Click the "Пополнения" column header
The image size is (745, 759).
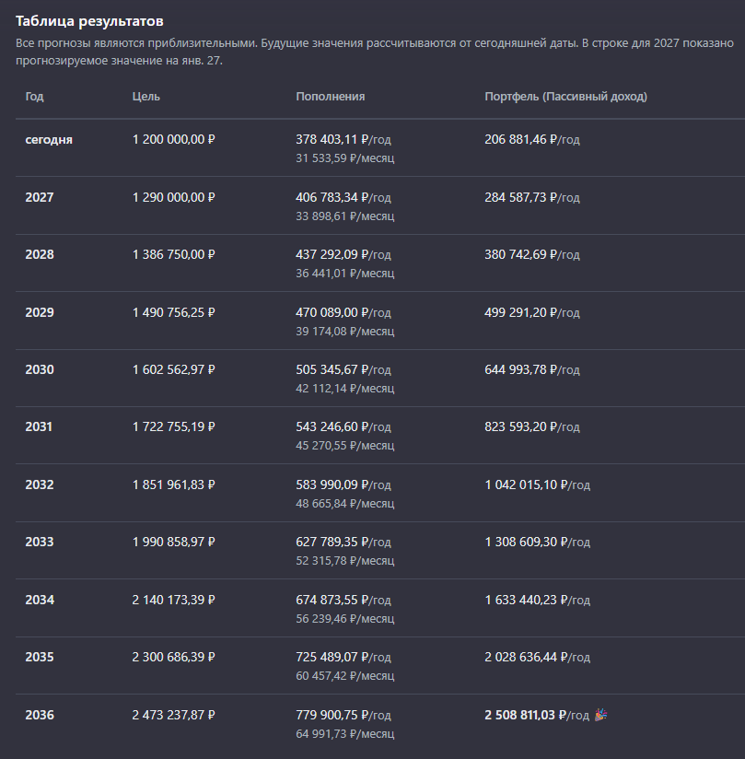330,97
